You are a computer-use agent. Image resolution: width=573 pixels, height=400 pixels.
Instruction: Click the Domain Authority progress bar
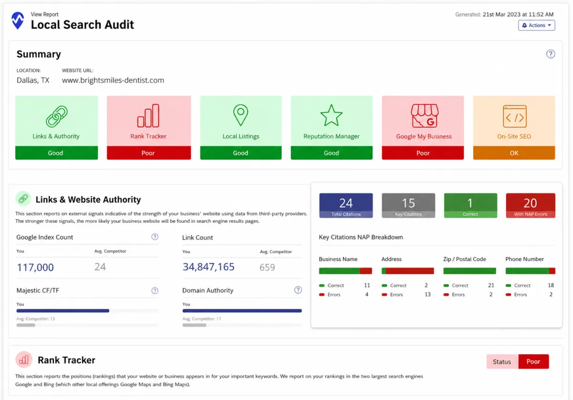pyautogui.click(x=242, y=310)
